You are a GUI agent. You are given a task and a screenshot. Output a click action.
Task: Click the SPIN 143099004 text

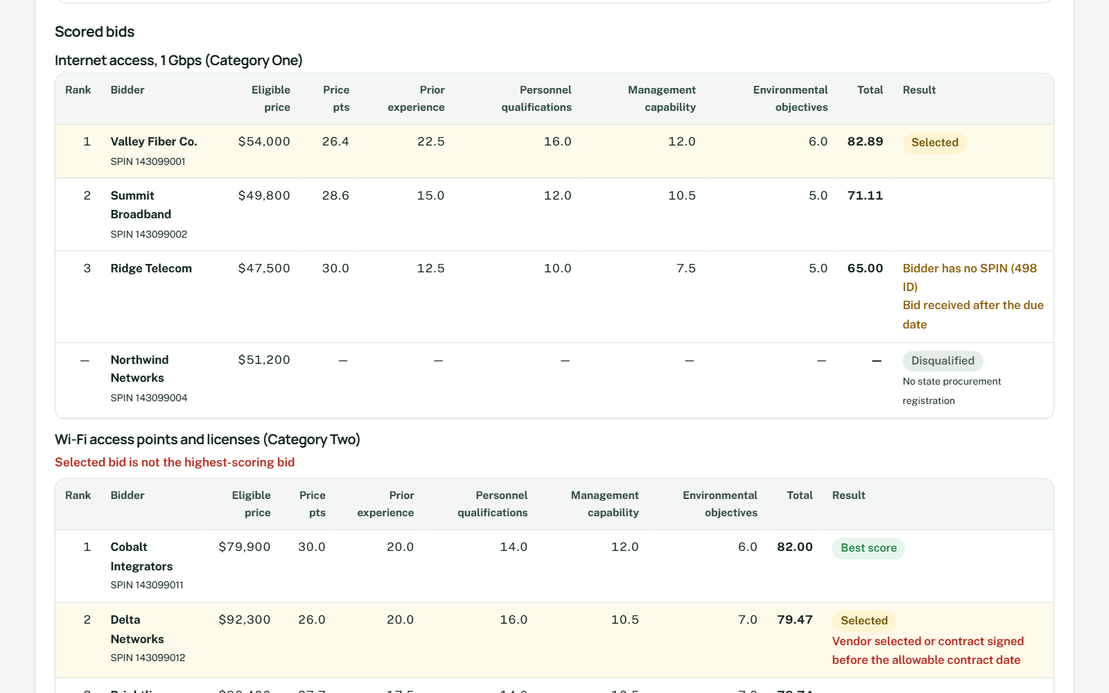[149, 398]
